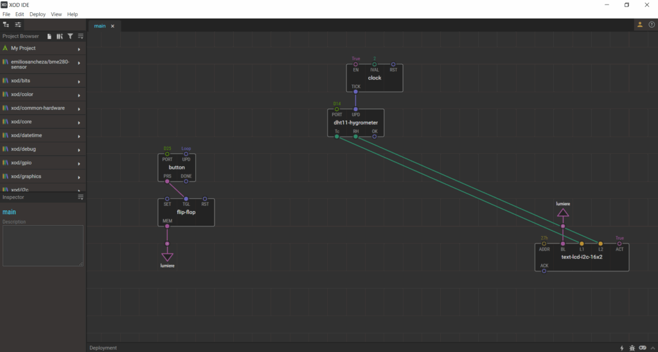The image size is (658, 352).
Task: Click the LCD ACT input pin
Action: tap(619, 244)
